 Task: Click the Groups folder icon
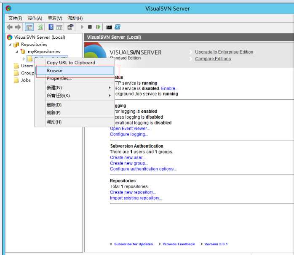(16, 73)
